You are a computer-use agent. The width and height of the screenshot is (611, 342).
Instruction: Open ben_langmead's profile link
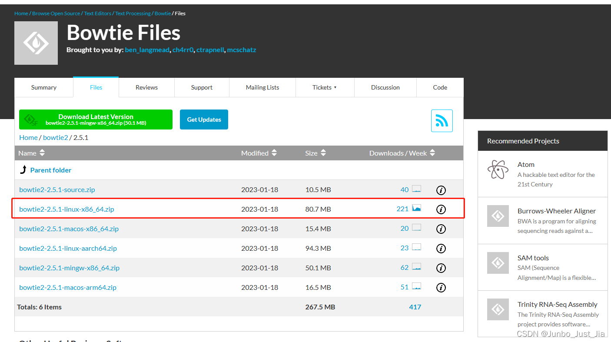(x=147, y=50)
